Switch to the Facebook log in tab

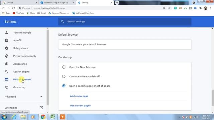pos(57,3)
